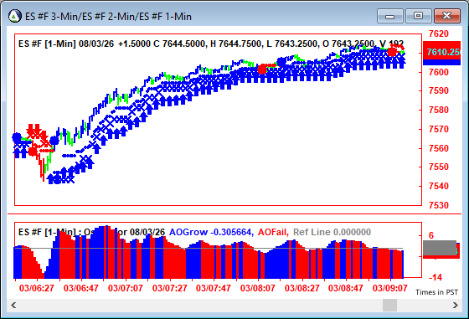469x319 pixels.
Task: Click the 03/06:27 time axis label
Action: (x=37, y=288)
